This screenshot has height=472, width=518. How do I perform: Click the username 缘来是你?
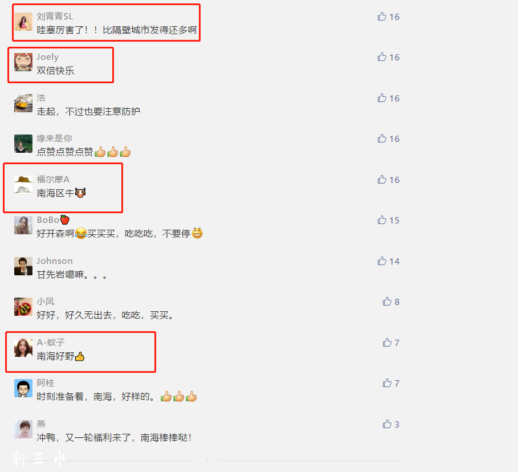pyautogui.click(x=55, y=138)
